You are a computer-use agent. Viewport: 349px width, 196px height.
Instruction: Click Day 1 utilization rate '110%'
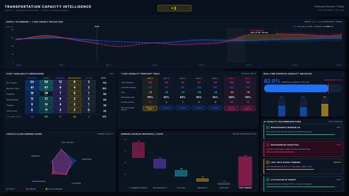(x=150, y=97)
